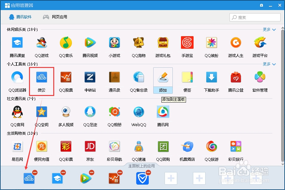The width and height of the screenshot is (285, 190).
Task: Click the scrollbar up arrow
Action: point(283,28)
